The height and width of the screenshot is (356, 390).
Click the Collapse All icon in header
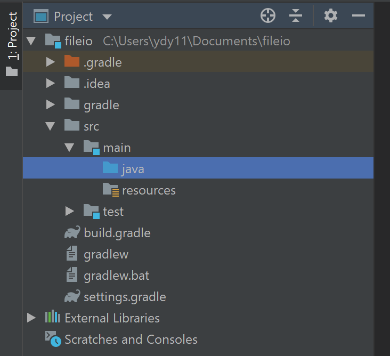296,15
